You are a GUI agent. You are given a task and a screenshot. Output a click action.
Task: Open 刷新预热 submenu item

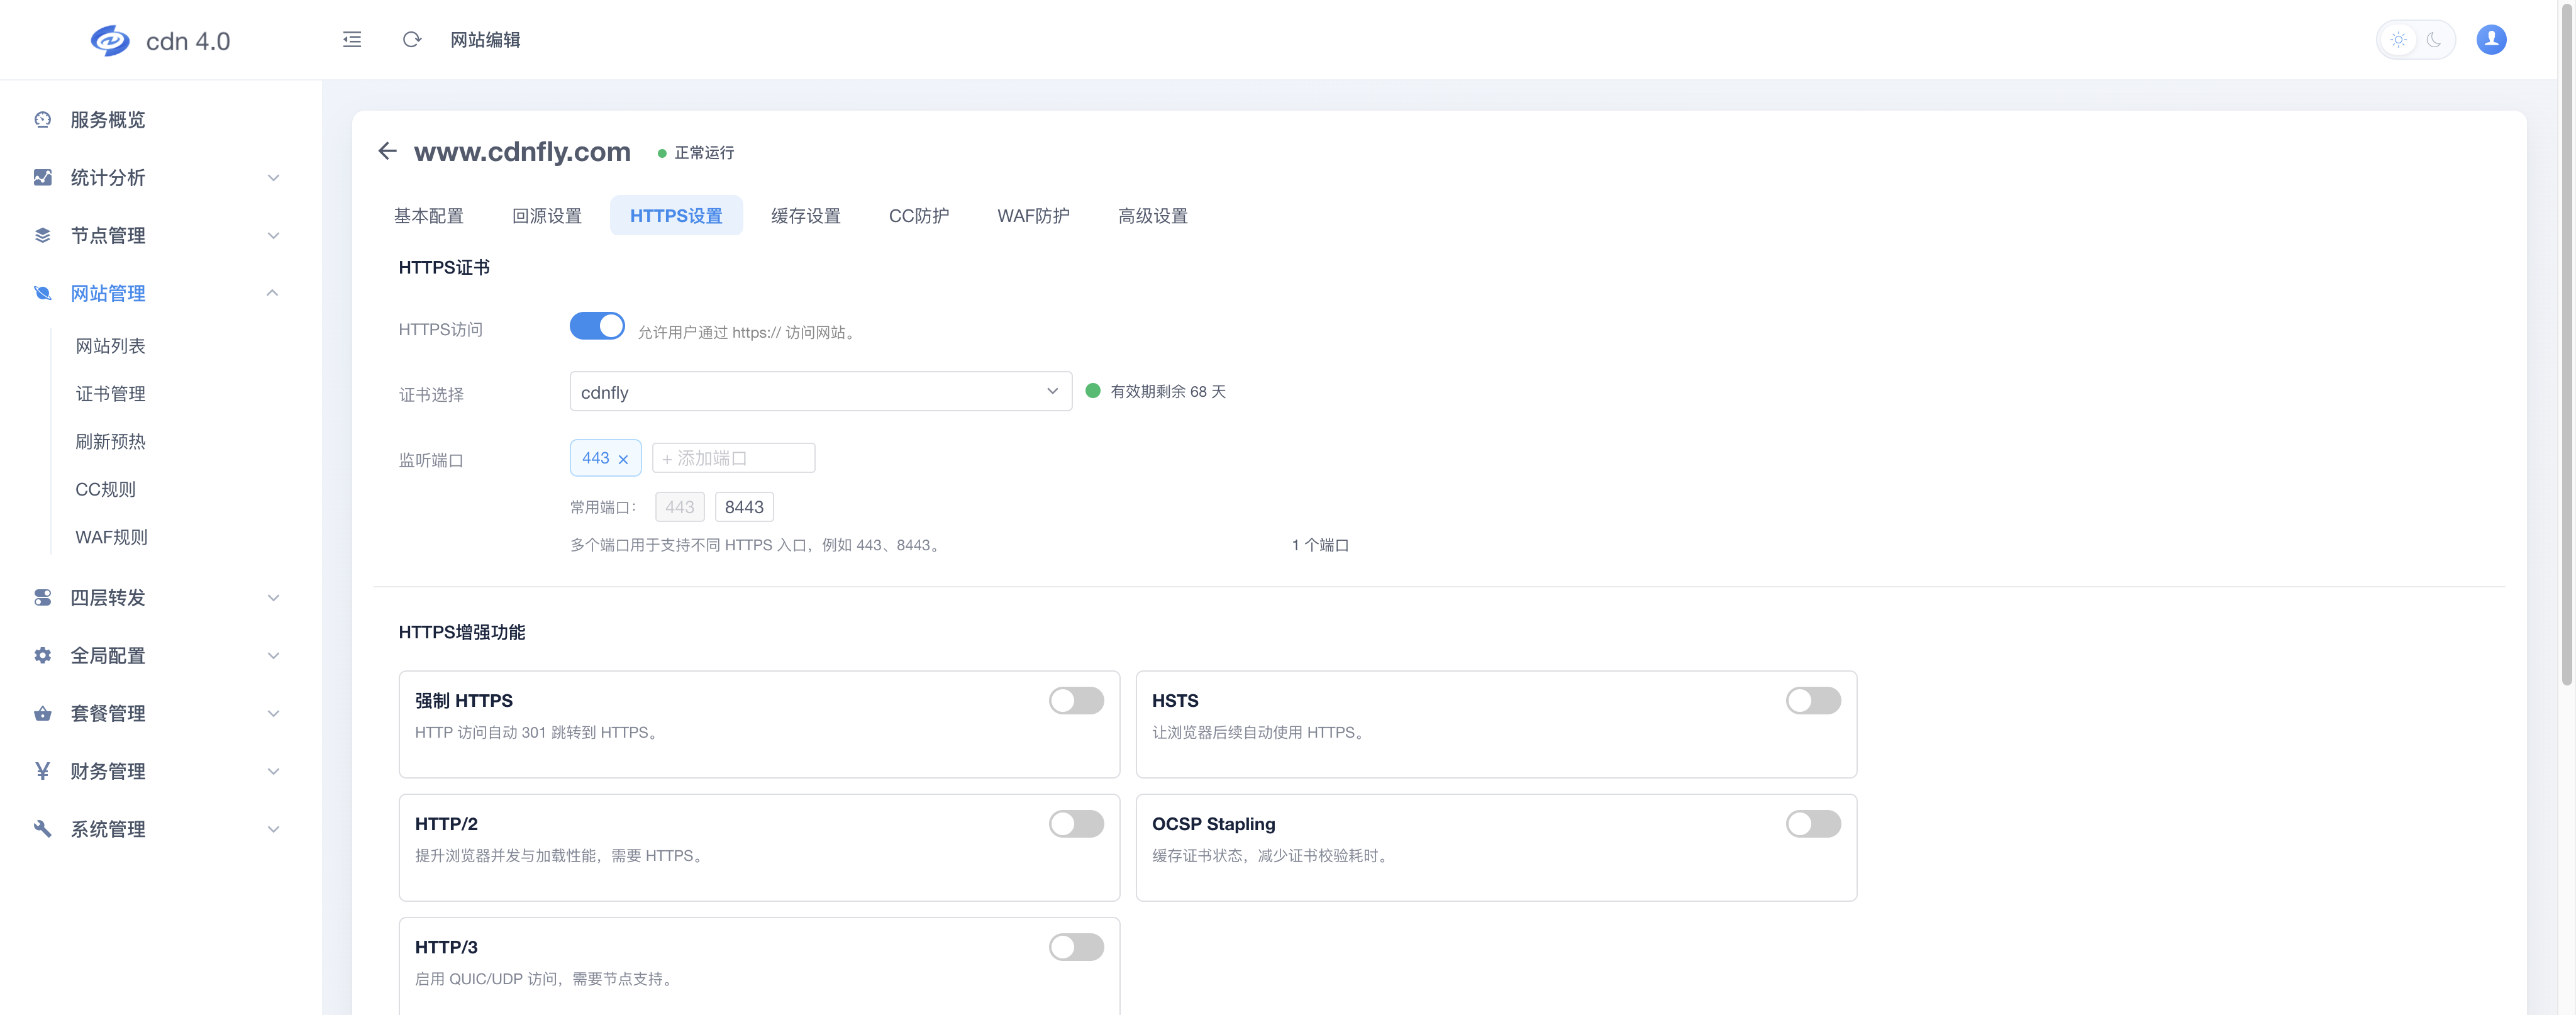tap(110, 442)
